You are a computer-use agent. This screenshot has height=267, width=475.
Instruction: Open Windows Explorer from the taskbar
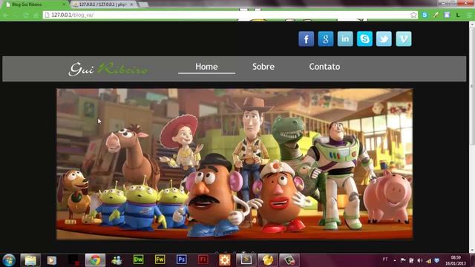pyautogui.click(x=30, y=260)
